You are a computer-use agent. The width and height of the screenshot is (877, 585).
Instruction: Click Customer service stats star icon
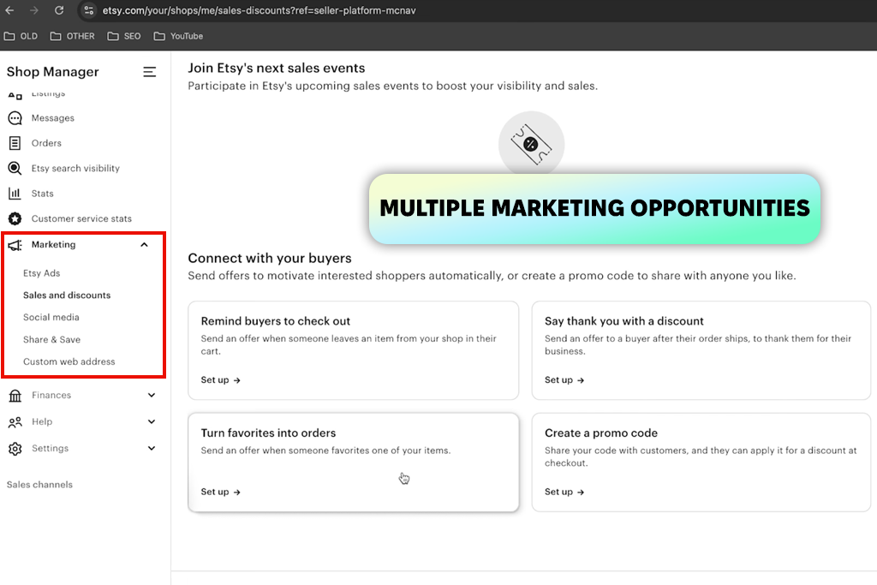(x=15, y=218)
